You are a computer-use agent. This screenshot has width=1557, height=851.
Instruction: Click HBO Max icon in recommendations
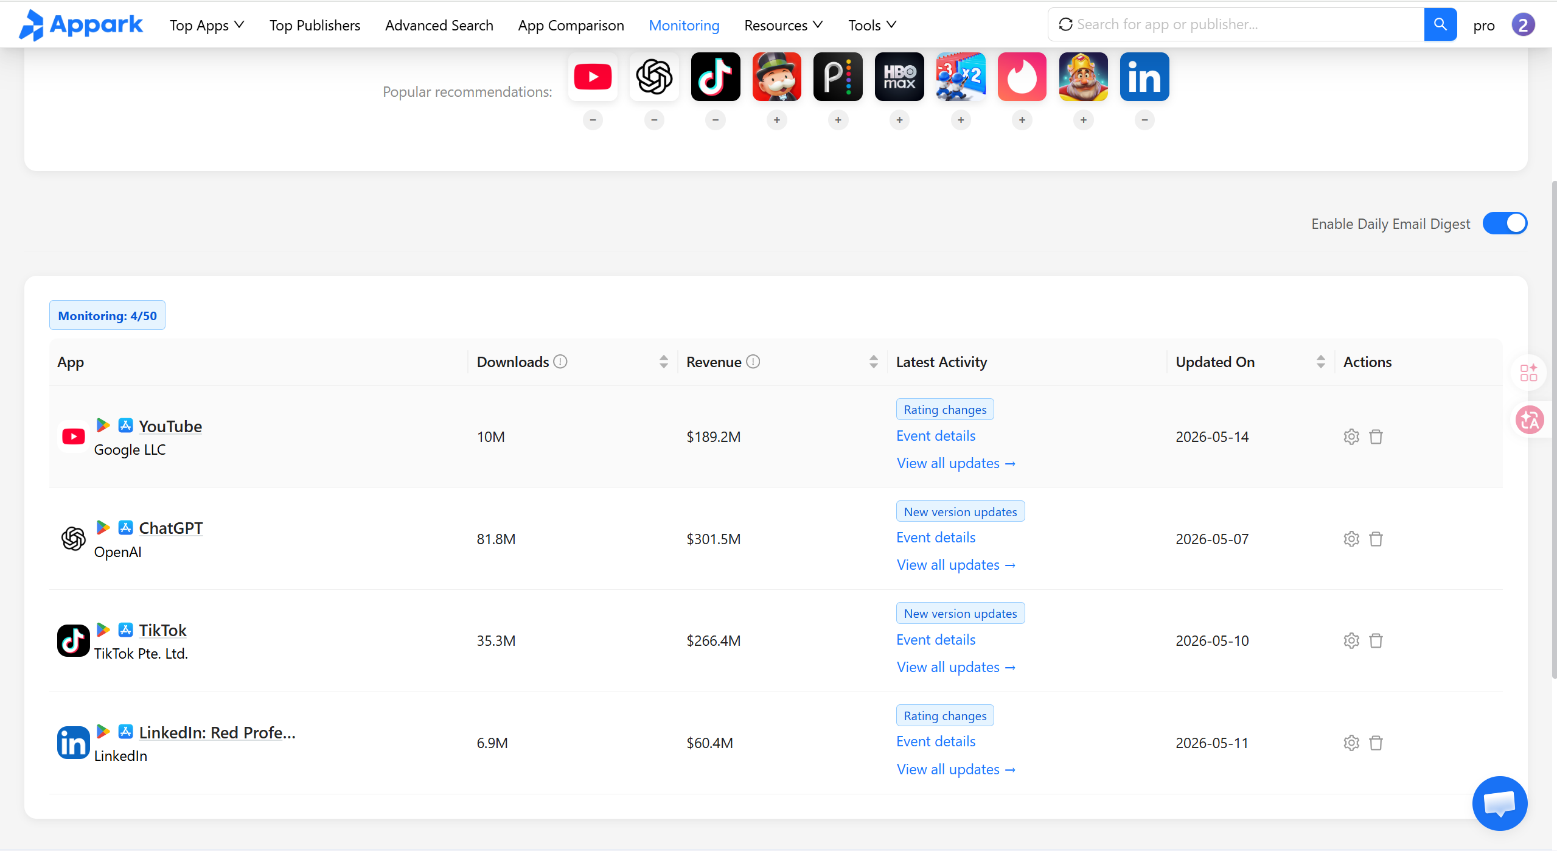pyautogui.click(x=899, y=77)
